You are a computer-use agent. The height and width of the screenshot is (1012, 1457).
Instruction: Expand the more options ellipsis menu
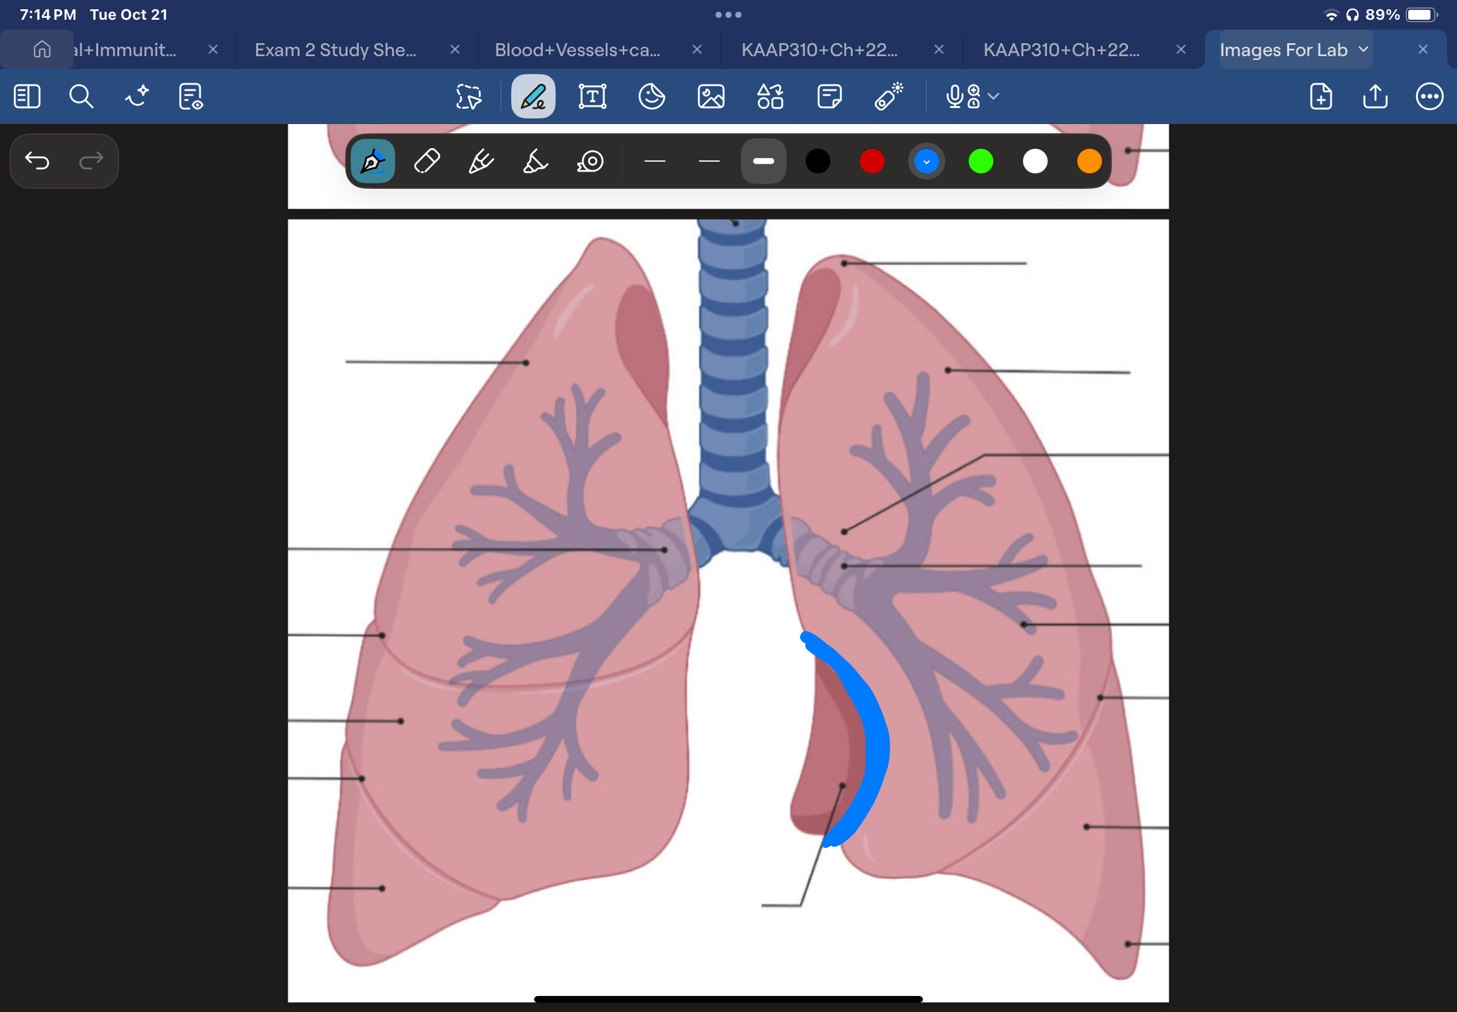pos(1430,96)
